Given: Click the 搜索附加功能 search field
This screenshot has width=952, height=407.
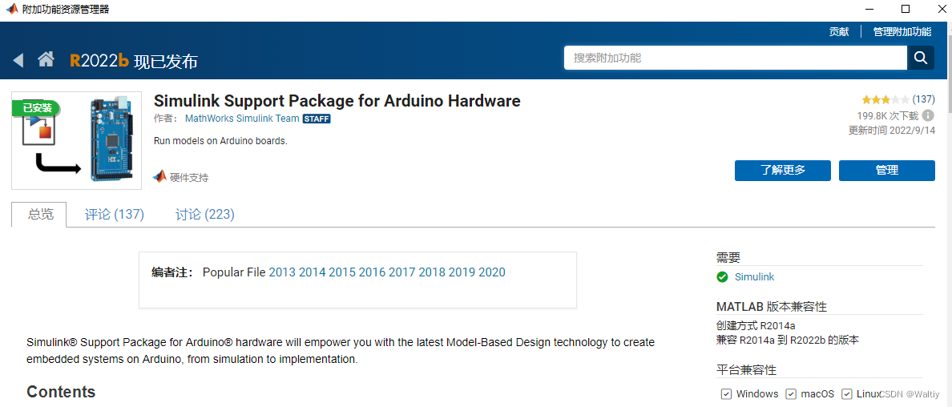Looking at the screenshot, I should pos(736,58).
